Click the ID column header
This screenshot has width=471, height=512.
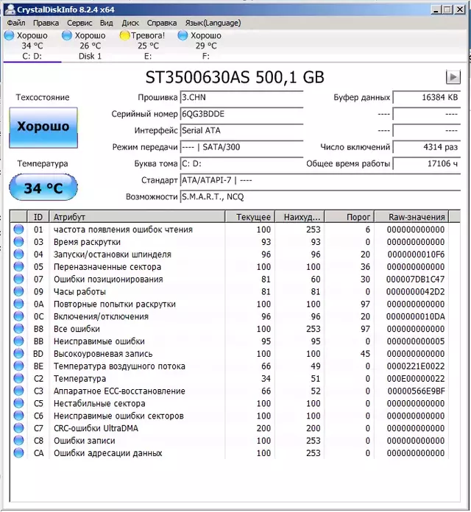point(38,217)
